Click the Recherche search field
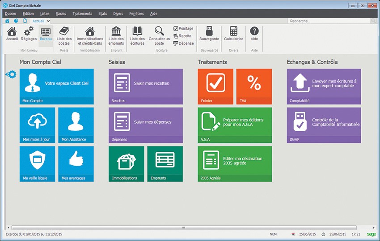380x241 pixels. 329,21
